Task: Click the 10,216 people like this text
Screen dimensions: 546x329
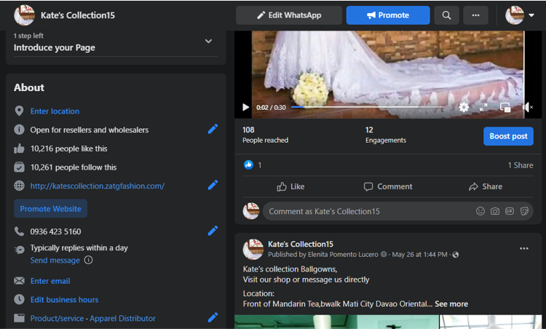Action: [x=69, y=148]
